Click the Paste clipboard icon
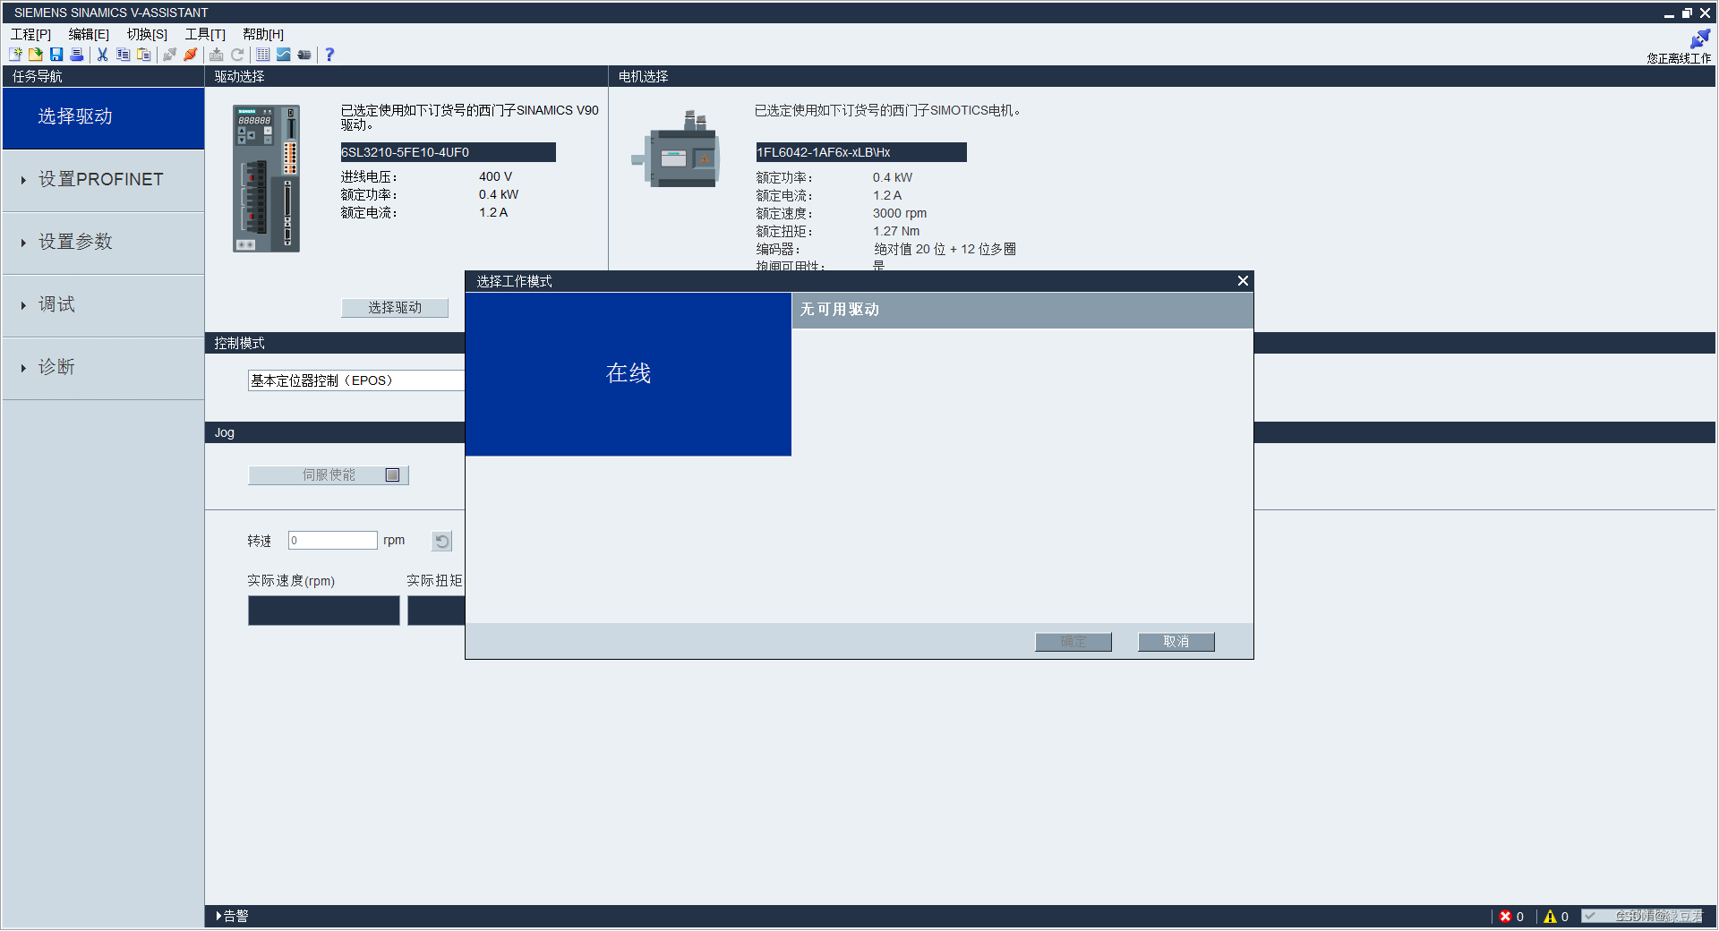The width and height of the screenshot is (1719, 931). click(x=143, y=55)
